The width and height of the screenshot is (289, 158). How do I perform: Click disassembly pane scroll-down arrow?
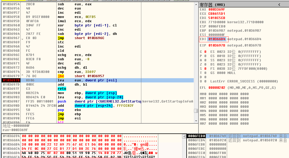[x=196, y=121]
